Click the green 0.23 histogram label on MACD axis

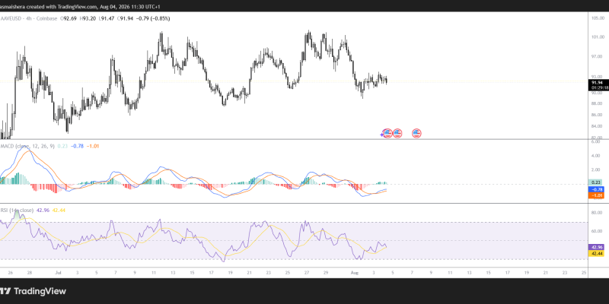tap(597, 182)
